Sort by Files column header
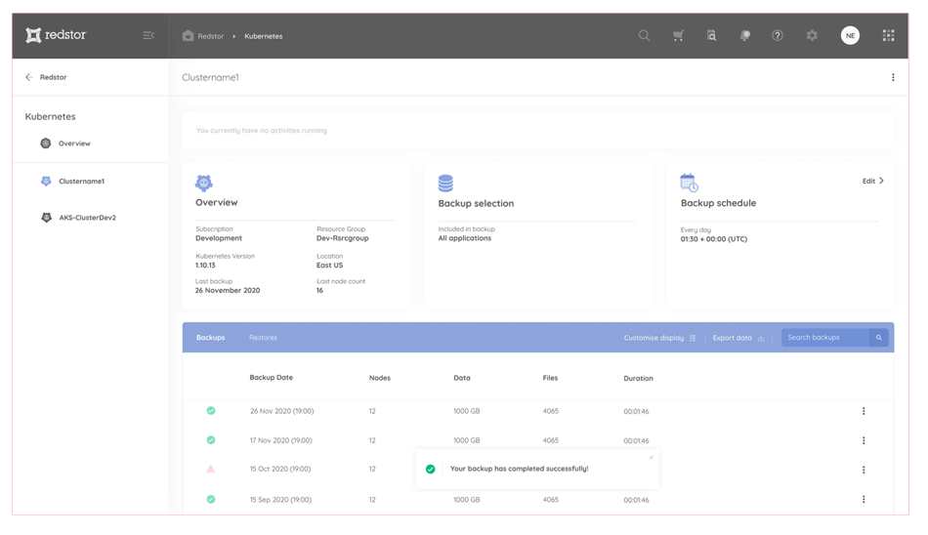Screen dimensions: 928x535 pos(550,378)
